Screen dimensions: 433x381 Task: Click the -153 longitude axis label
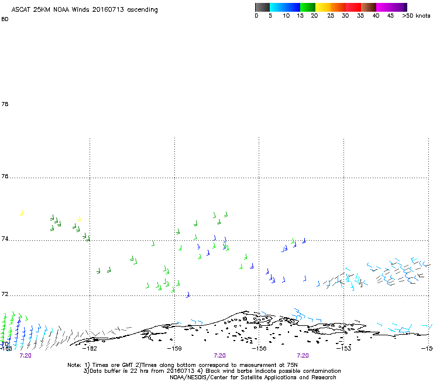point(344,348)
